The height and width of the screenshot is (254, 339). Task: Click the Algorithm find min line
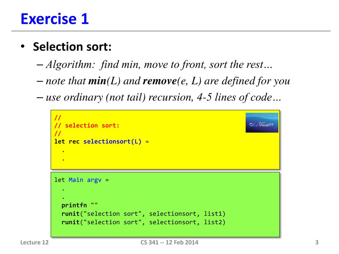[x=155, y=64]
